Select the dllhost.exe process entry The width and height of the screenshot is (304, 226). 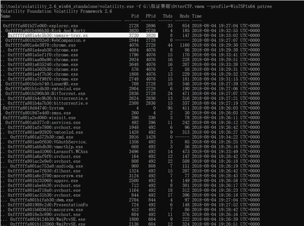[x=44, y=171]
